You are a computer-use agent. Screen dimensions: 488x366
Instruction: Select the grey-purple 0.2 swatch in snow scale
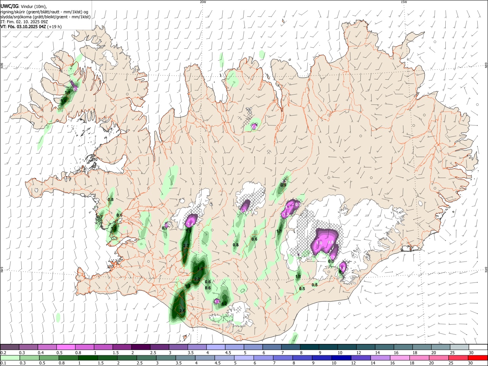[10, 347]
